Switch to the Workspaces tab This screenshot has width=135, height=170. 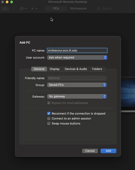point(78,8)
